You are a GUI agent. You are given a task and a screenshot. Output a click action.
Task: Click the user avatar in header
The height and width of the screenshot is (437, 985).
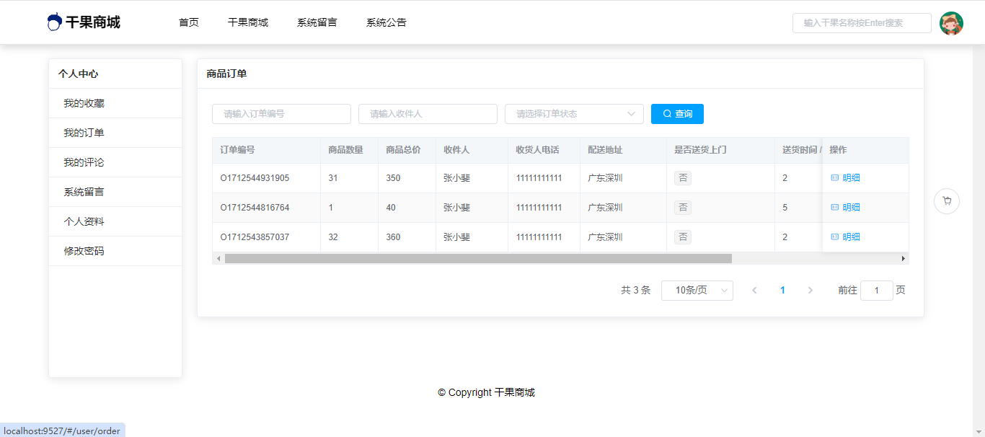(951, 23)
